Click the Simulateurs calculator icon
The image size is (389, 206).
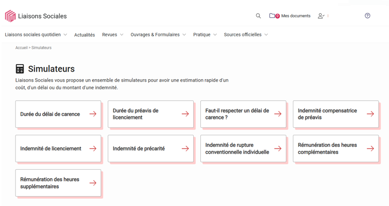click(x=20, y=69)
